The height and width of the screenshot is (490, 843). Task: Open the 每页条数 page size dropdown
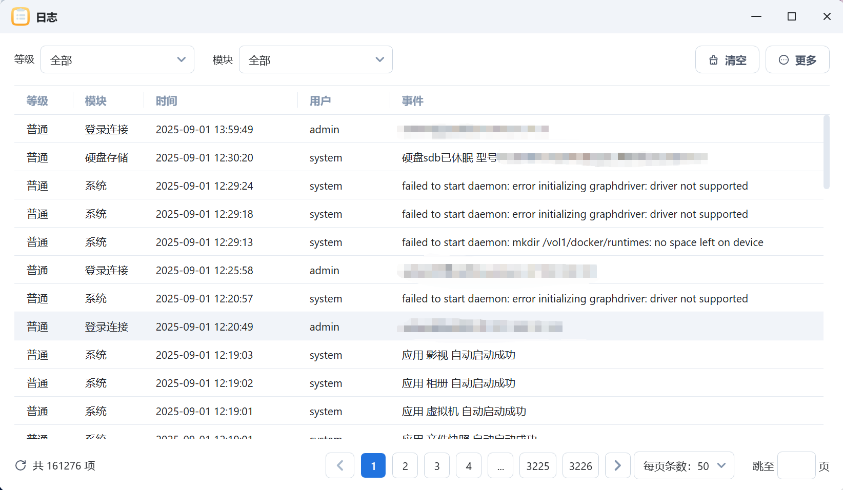(x=684, y=465)
